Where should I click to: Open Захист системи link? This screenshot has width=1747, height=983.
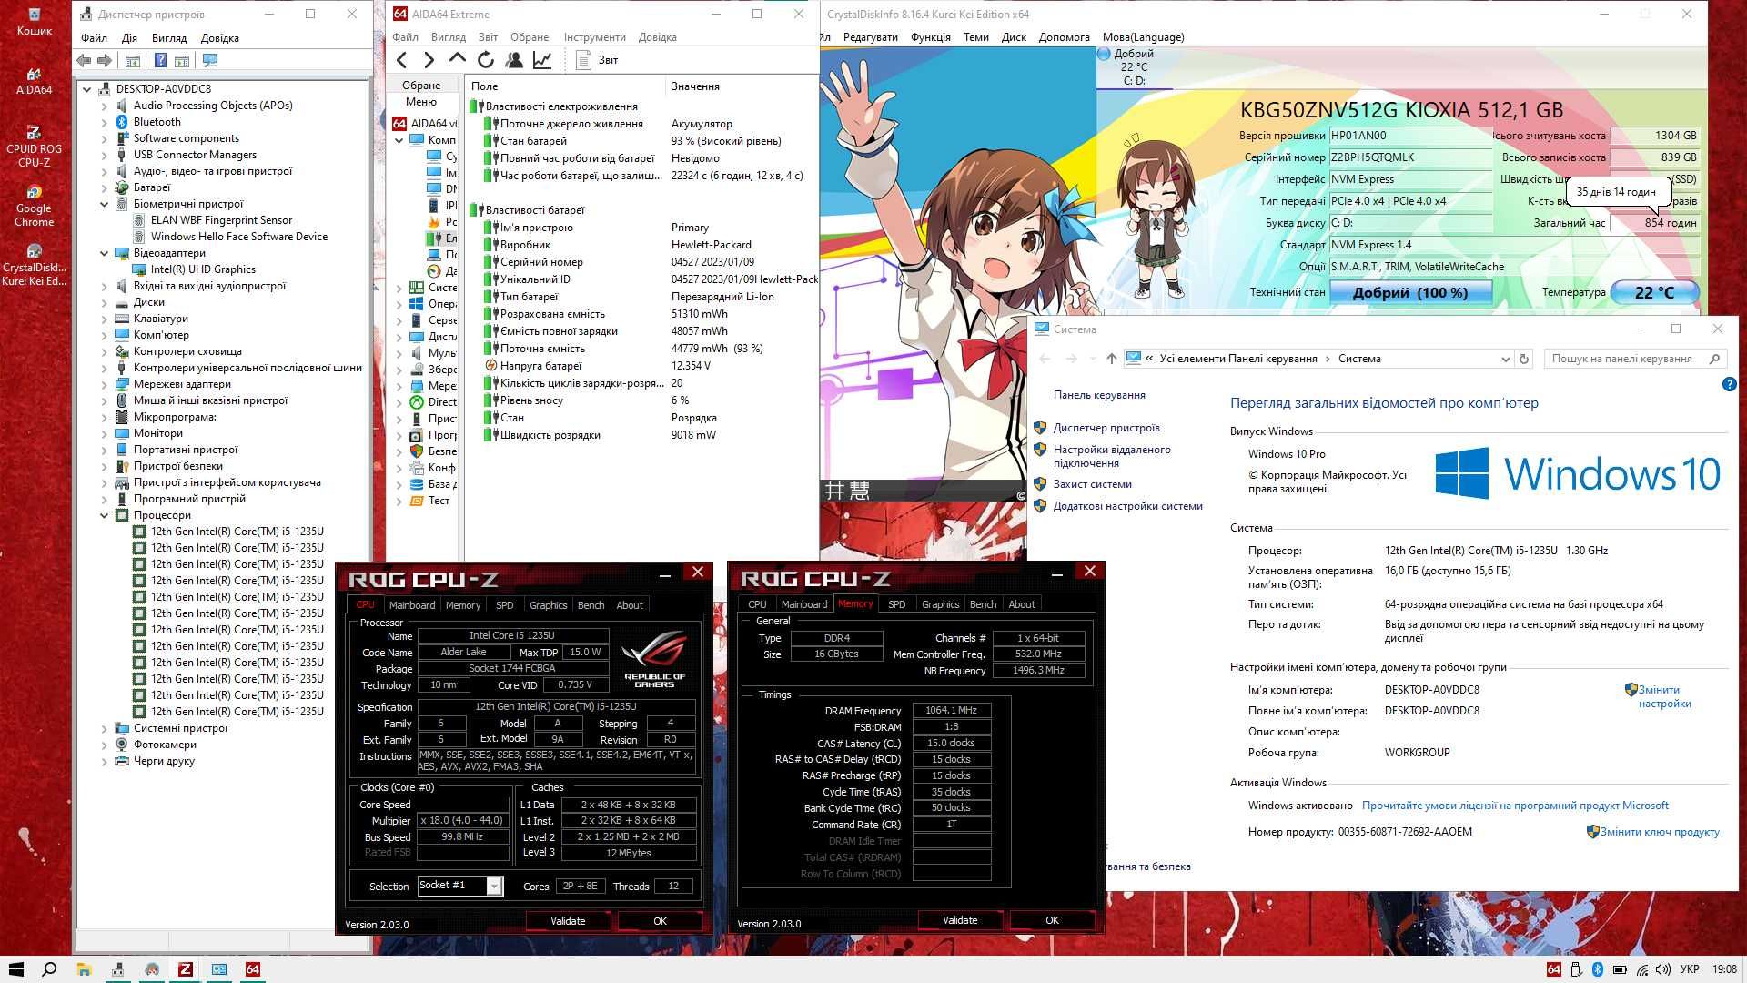1092,484
